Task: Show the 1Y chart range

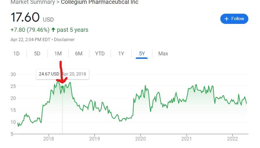Action: tap(121, 54)
